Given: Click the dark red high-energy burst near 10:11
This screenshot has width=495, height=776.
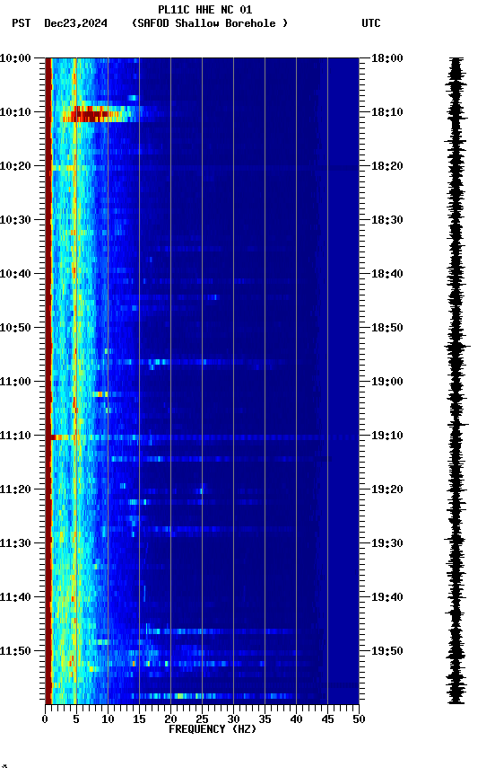Looking at the screenshot, I should [x=89, y=115].
